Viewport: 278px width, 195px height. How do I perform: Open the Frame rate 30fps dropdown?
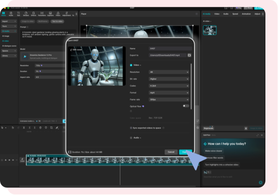pos(169,99)
